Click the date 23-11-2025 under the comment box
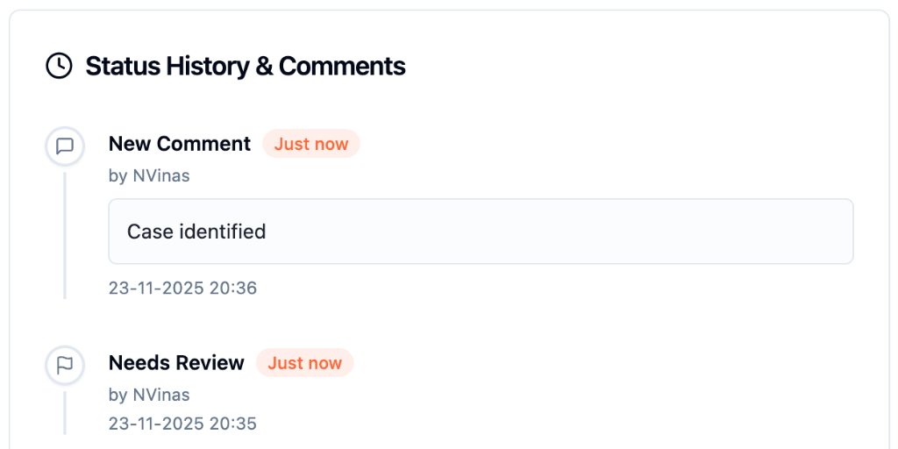 [155, 288]
